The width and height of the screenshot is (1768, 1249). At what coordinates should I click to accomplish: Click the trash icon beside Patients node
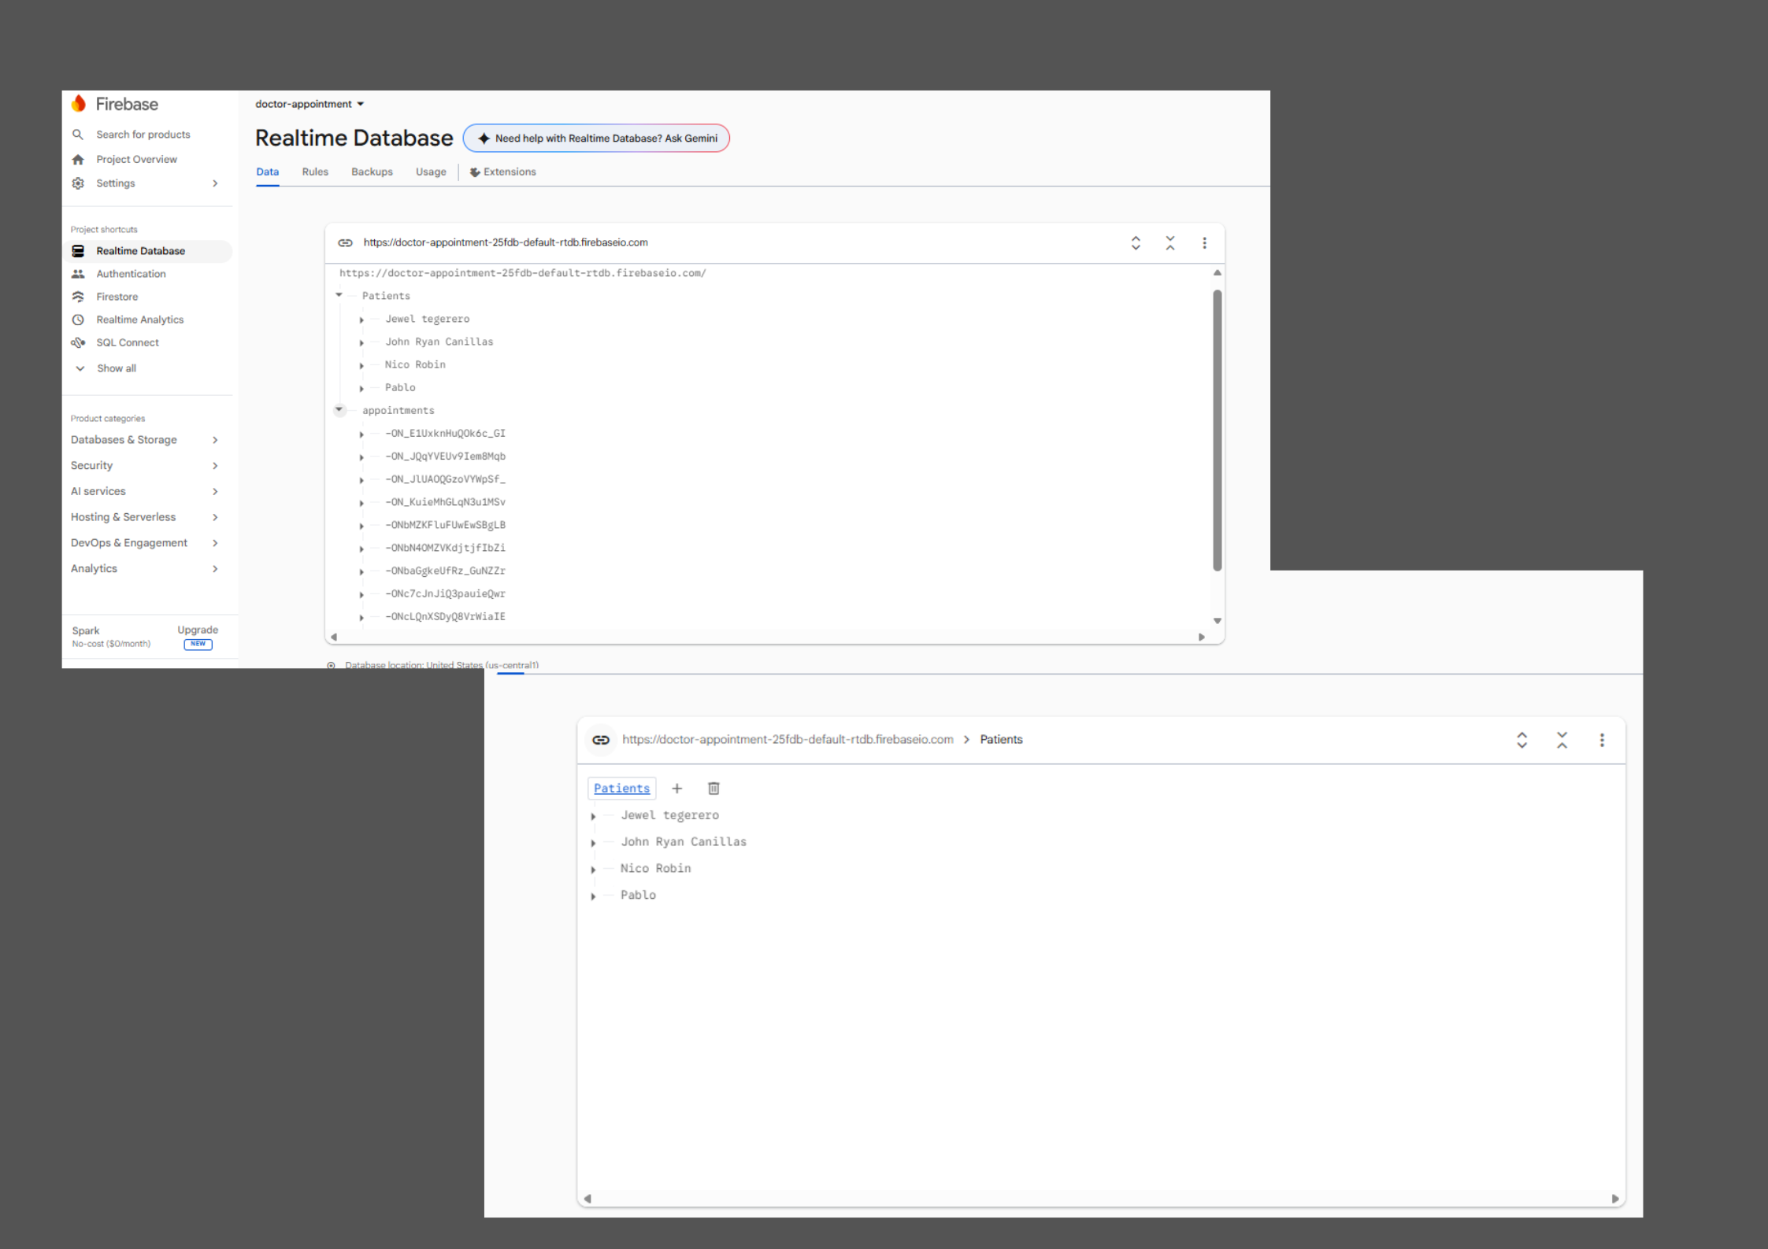tap(714, 789)
